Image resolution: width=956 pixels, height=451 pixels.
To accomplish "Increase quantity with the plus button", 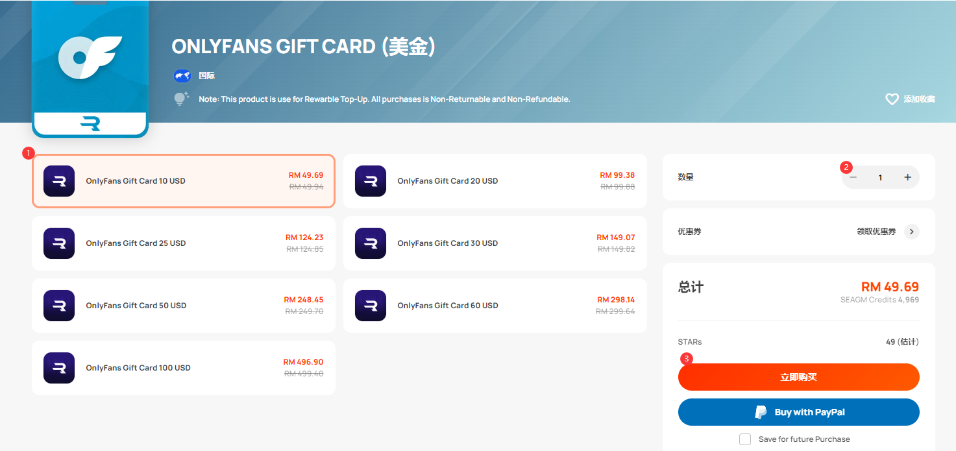I will 907,177.
